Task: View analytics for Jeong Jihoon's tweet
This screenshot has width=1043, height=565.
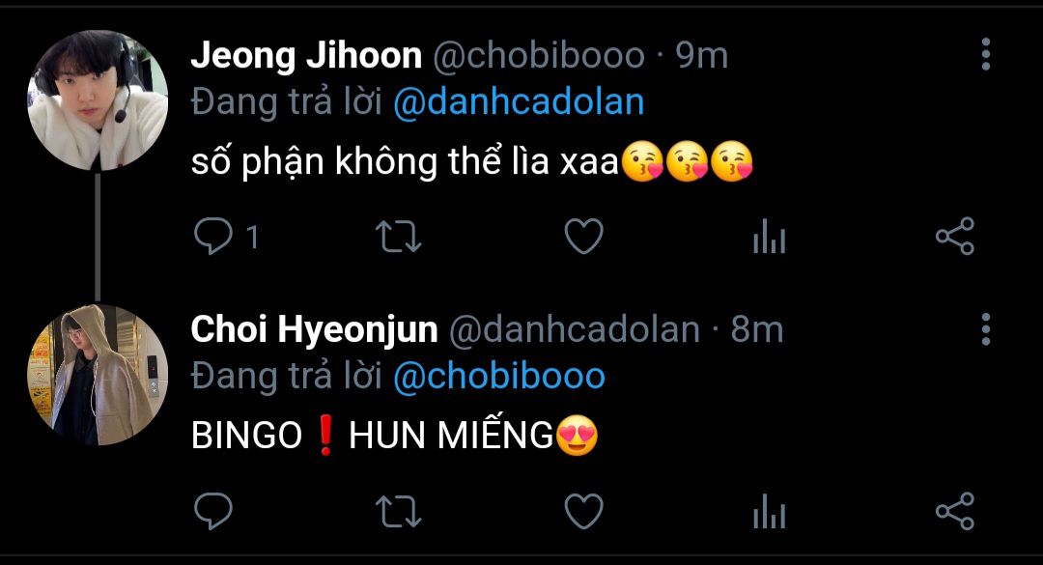Action: coord(770,237)
